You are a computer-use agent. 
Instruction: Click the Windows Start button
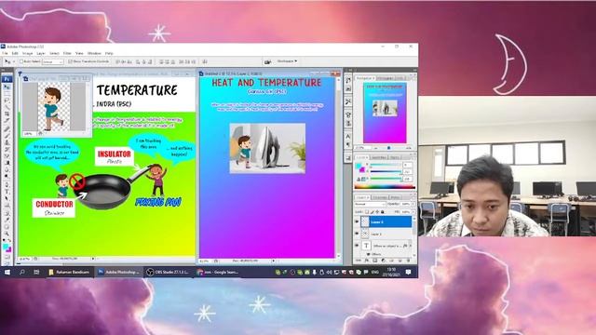click(x=7, y=272)
